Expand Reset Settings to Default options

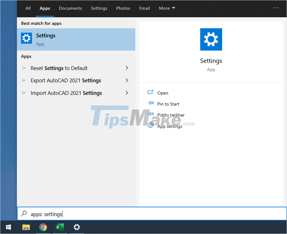(x=127, y=68)
